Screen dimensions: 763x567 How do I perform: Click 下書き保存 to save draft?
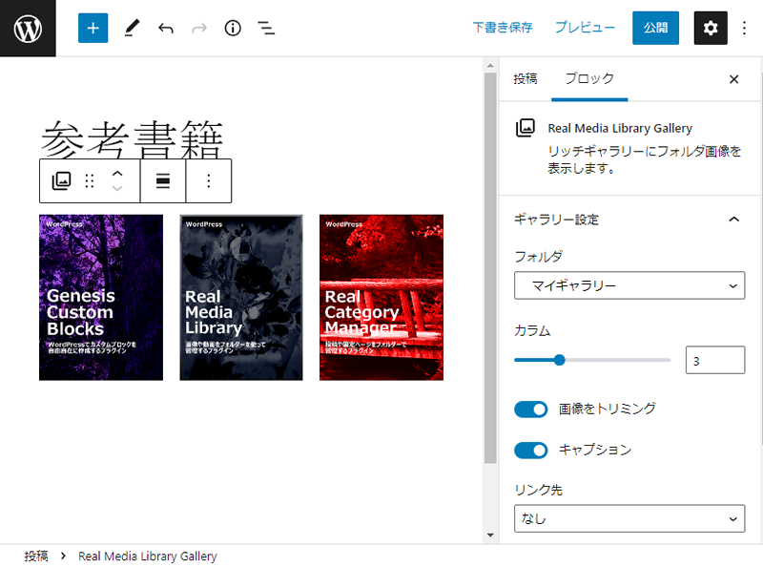tap(503, 28)
